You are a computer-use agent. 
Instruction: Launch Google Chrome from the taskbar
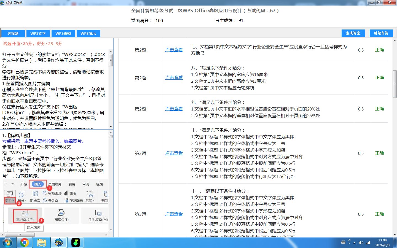tap(25, 243)
